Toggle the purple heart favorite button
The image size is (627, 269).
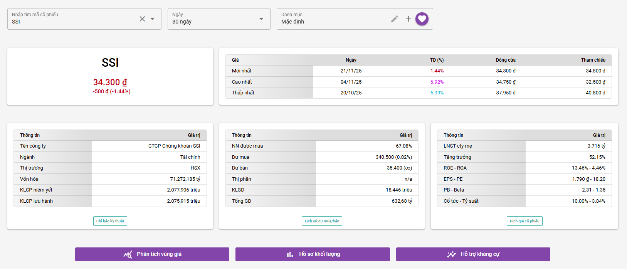(x=422, y=19)
